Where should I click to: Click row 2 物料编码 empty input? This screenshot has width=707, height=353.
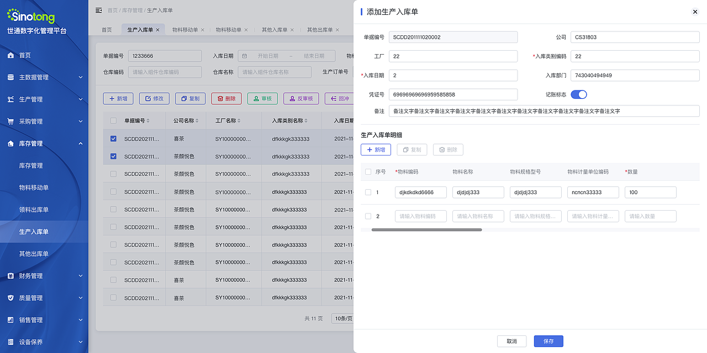point(421,216)
